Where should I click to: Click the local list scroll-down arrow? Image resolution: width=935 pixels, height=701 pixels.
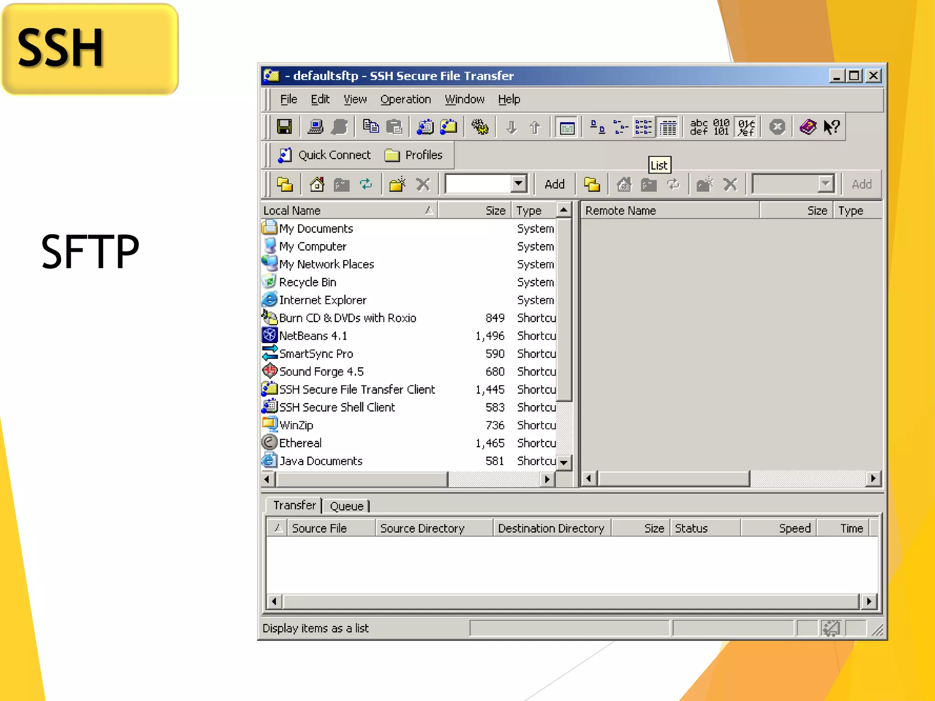(x=564, y=462)
